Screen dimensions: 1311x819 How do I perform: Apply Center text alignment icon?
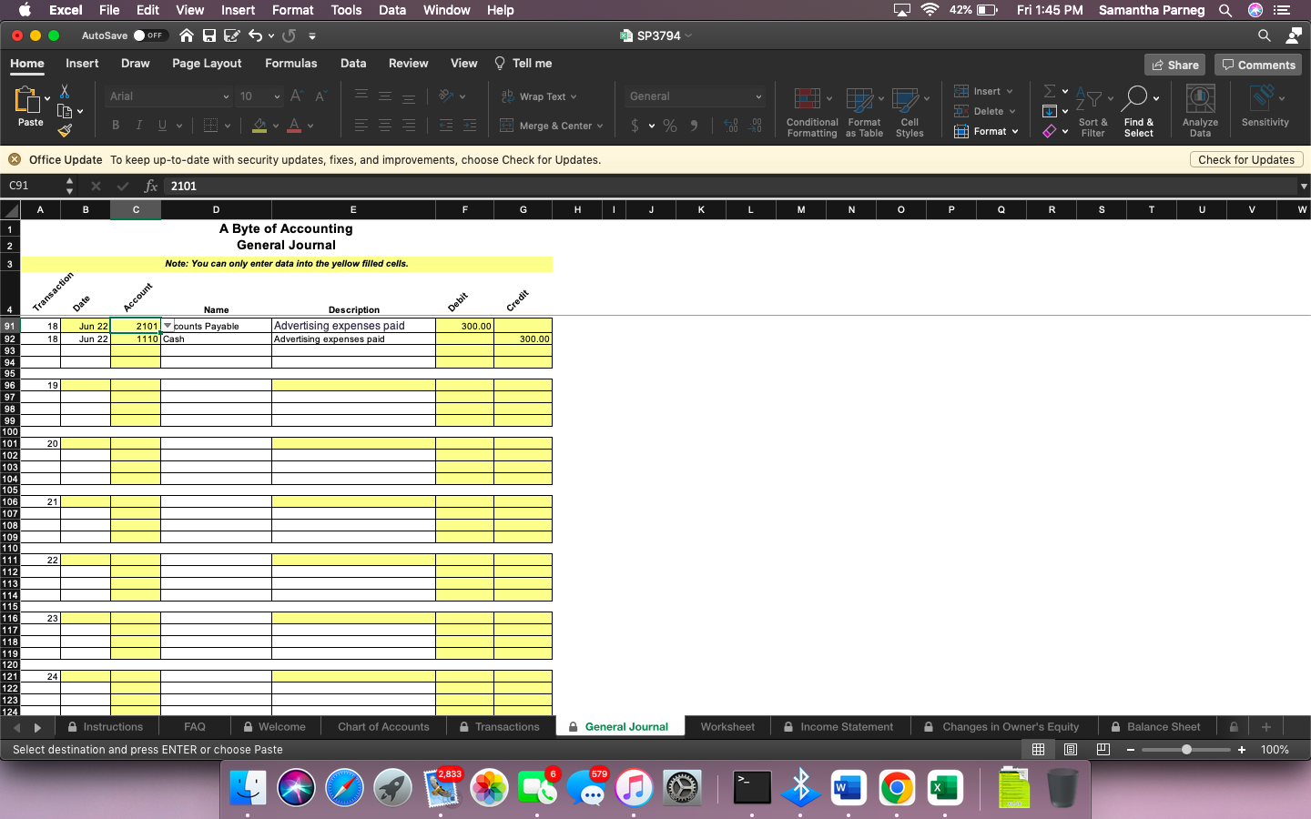(385, 126)
